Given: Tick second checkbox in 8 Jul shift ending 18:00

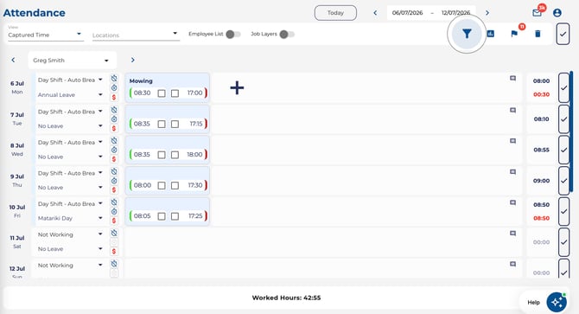Looking at the screenshot, I should 175,155.
